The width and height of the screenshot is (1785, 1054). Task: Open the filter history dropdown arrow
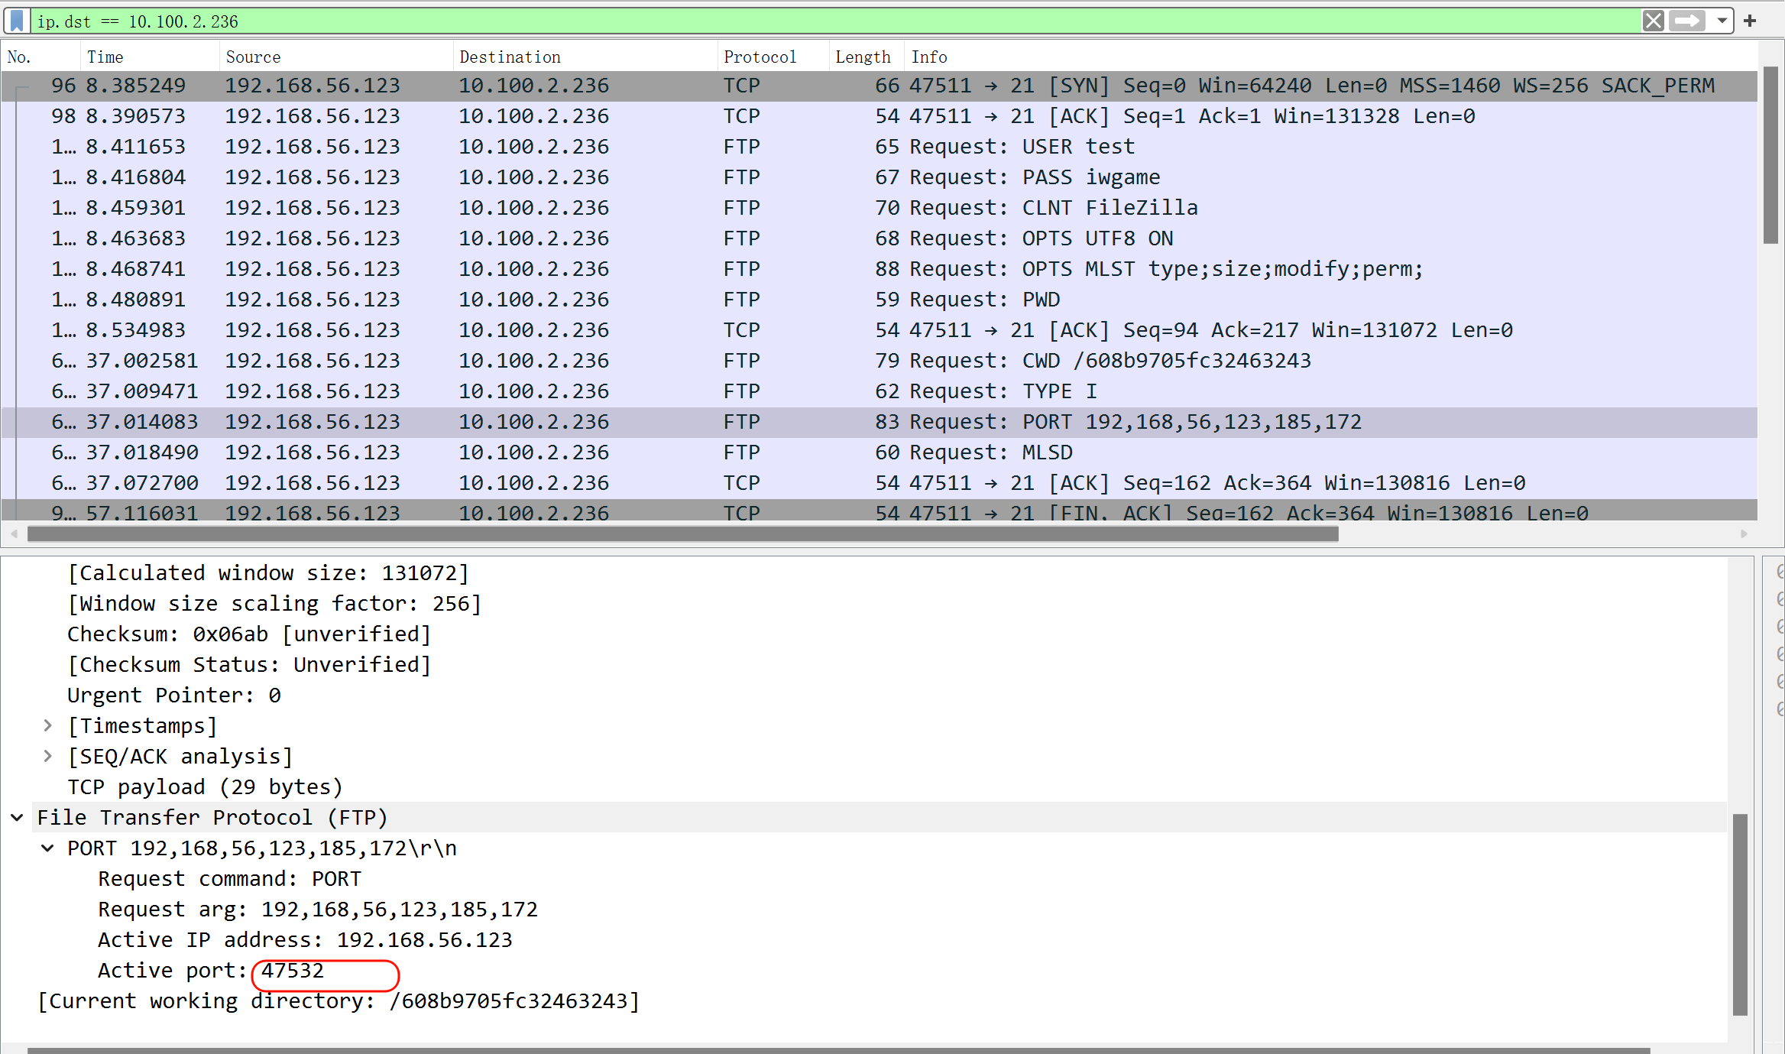coord(1722,21)
